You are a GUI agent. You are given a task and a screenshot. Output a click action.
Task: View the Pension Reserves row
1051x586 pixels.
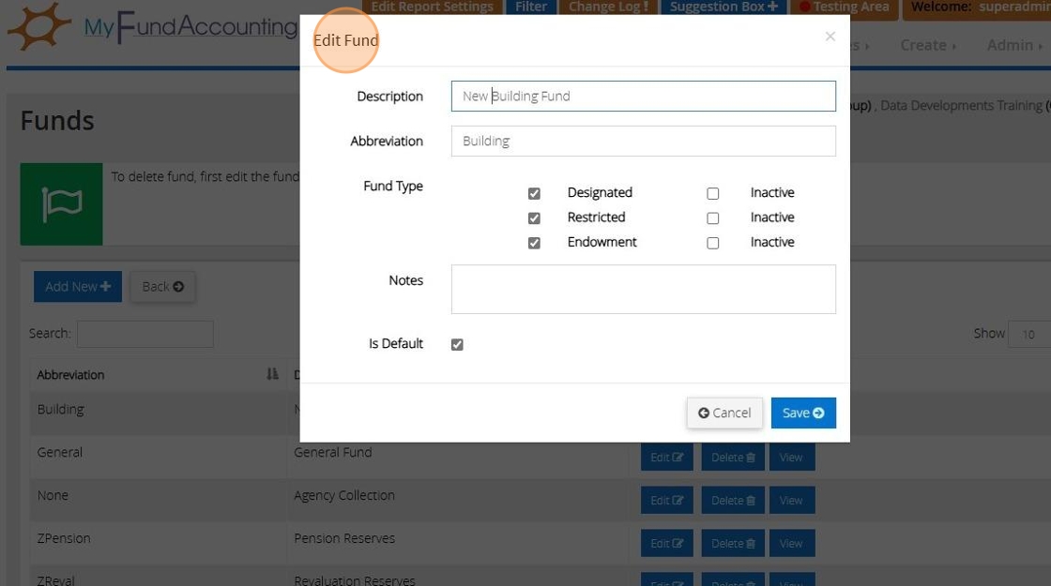point(792,543)
